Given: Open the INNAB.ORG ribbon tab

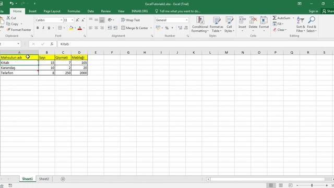Looking at the screenshot, I should click(139, 11).
